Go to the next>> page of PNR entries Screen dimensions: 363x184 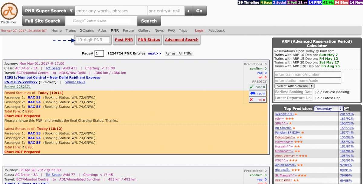tap(154, 53)
